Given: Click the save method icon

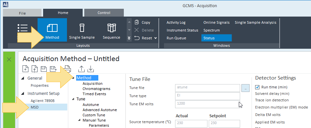Looking at the screenshot, I should click(44, 69).
